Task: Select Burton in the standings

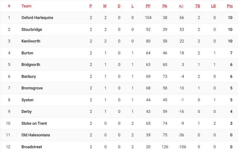Action: pyautogui.click(x=27, y=53)
